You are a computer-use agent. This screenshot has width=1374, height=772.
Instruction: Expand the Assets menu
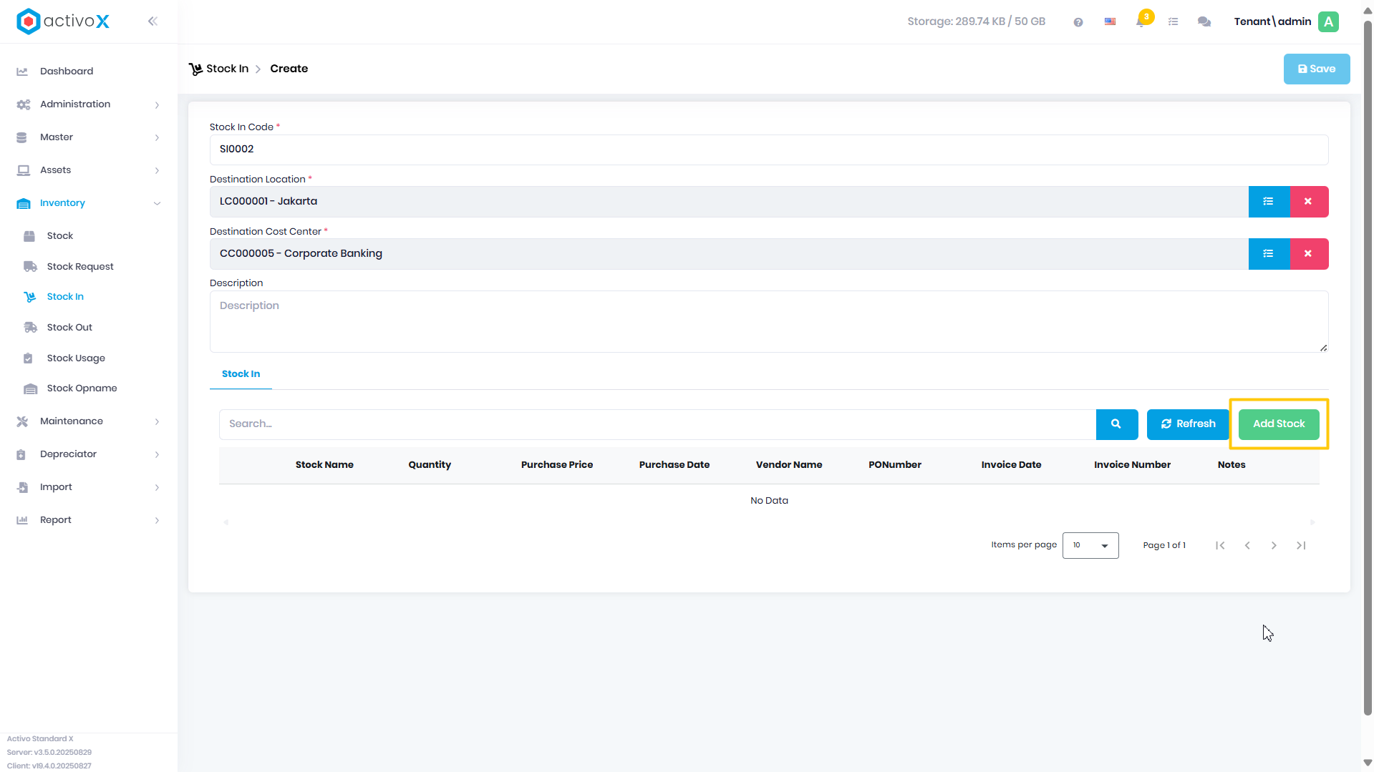tap(89, 170)
